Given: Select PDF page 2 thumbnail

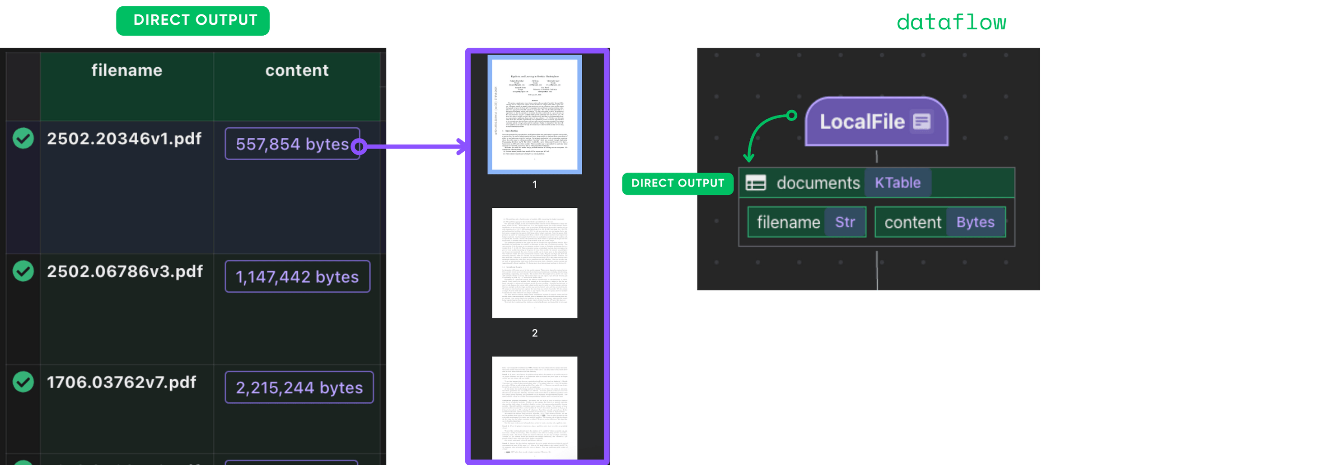Looking at the screenshot, I should 534,262.
